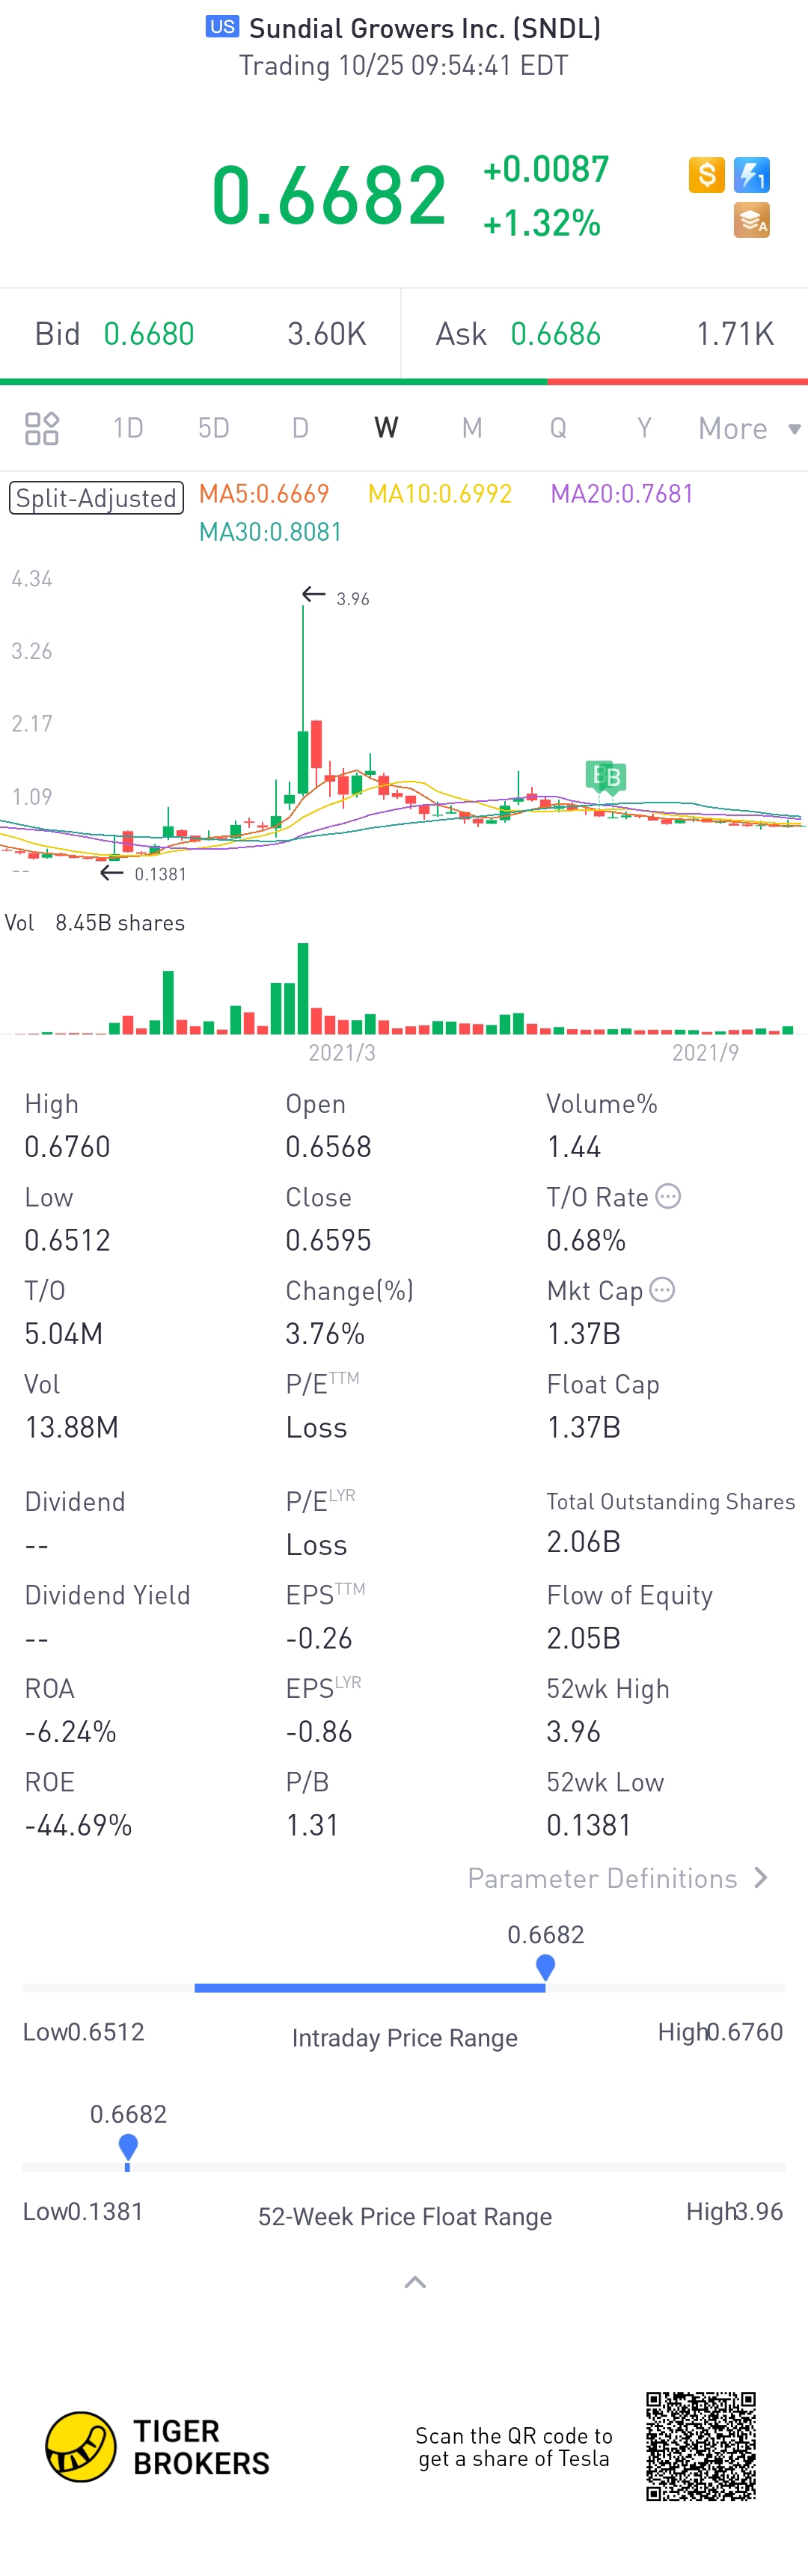Tap the QR code image
Screen dimensions: 808x2576
tap(701, 2446)
